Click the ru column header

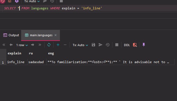[31, 53]
